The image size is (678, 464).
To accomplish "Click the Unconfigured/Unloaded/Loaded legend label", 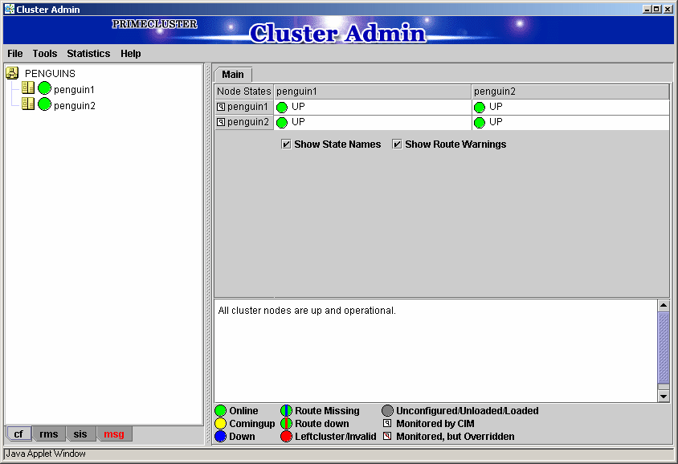I will pos(468,410).
